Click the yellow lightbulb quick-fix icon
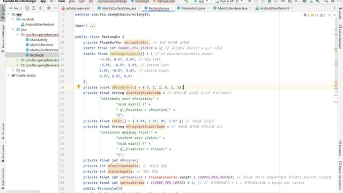The image size is (343, 193). pos(79,87)
